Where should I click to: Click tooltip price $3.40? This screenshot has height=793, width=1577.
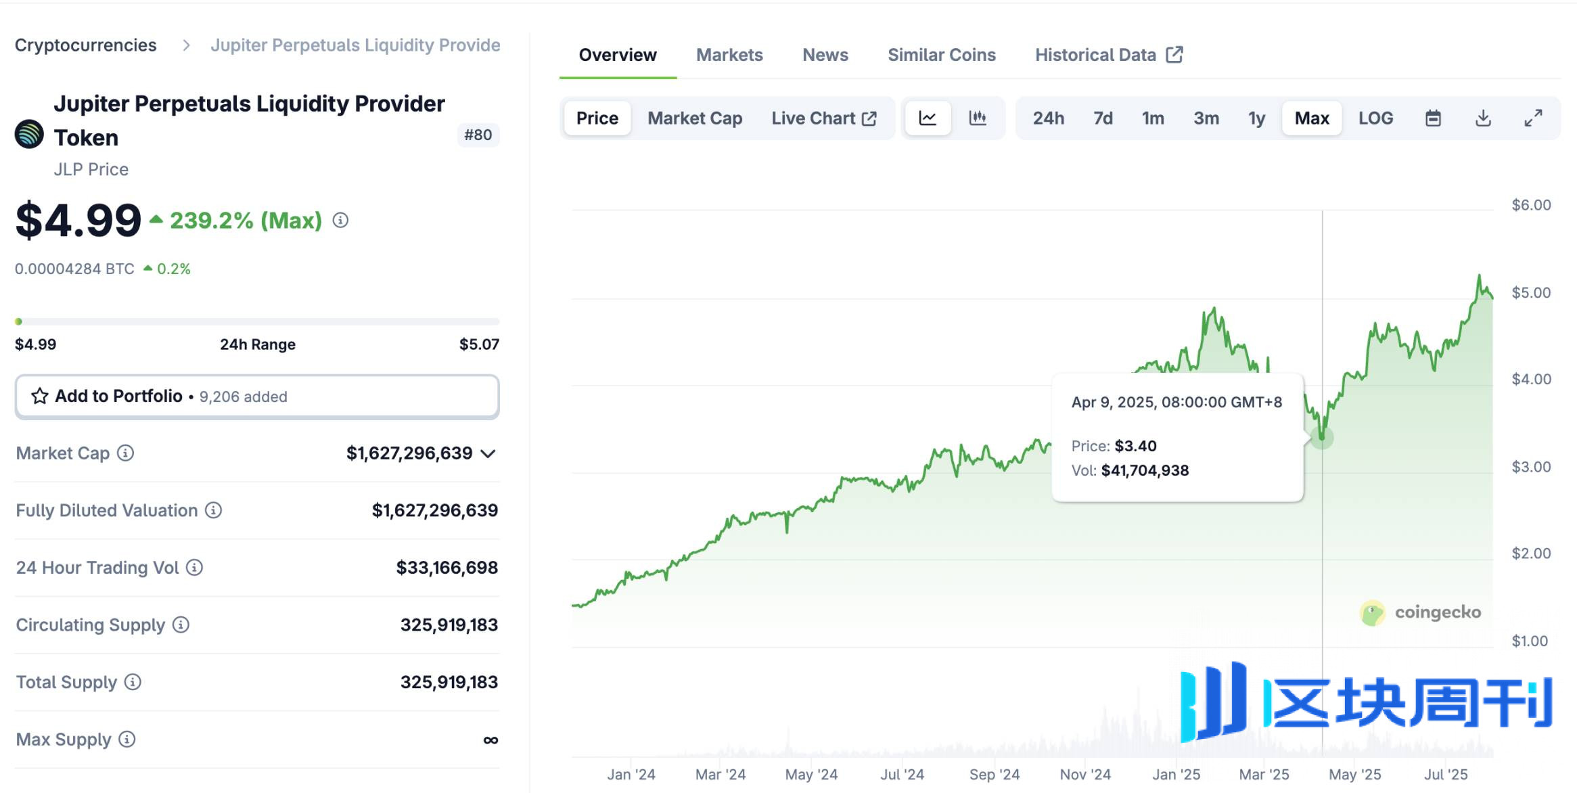[1136, 446]
